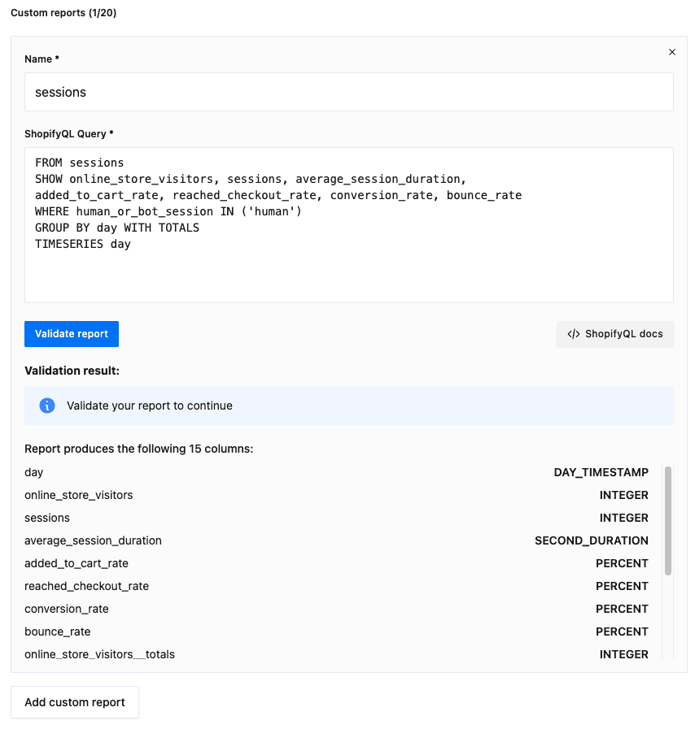Viewport: 695px width, 729px height.
Task: Select 'online_store_visitors__totals' column name
Action: coord(99,654)
